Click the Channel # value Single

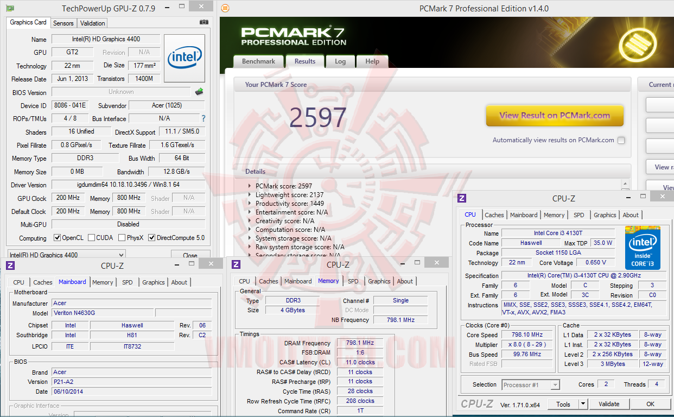click(400, 300)
